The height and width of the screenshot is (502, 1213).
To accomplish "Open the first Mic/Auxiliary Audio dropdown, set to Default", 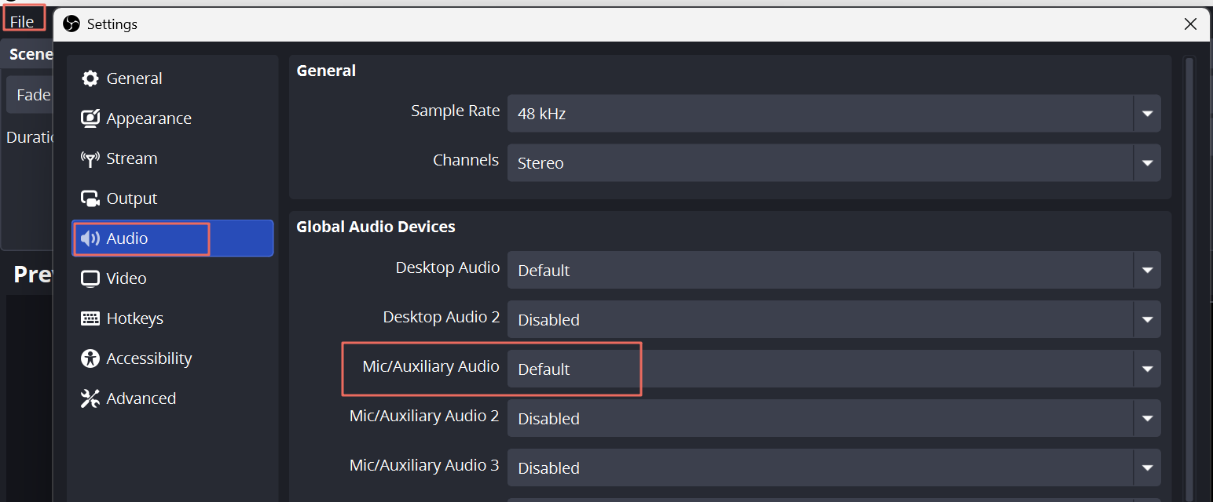I will pos(834,369).
